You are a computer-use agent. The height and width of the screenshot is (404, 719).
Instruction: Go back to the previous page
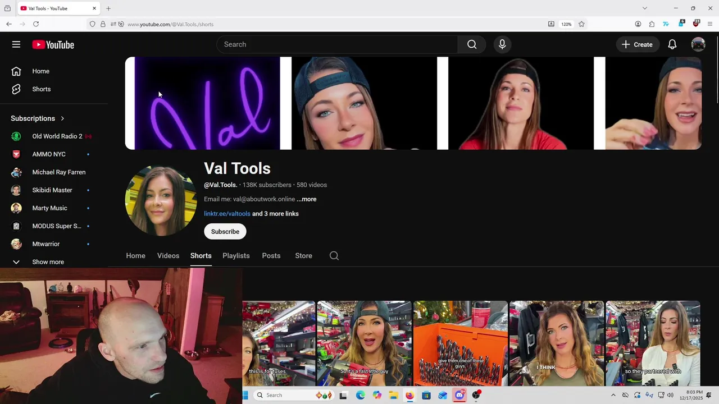[x=9, y=24]
